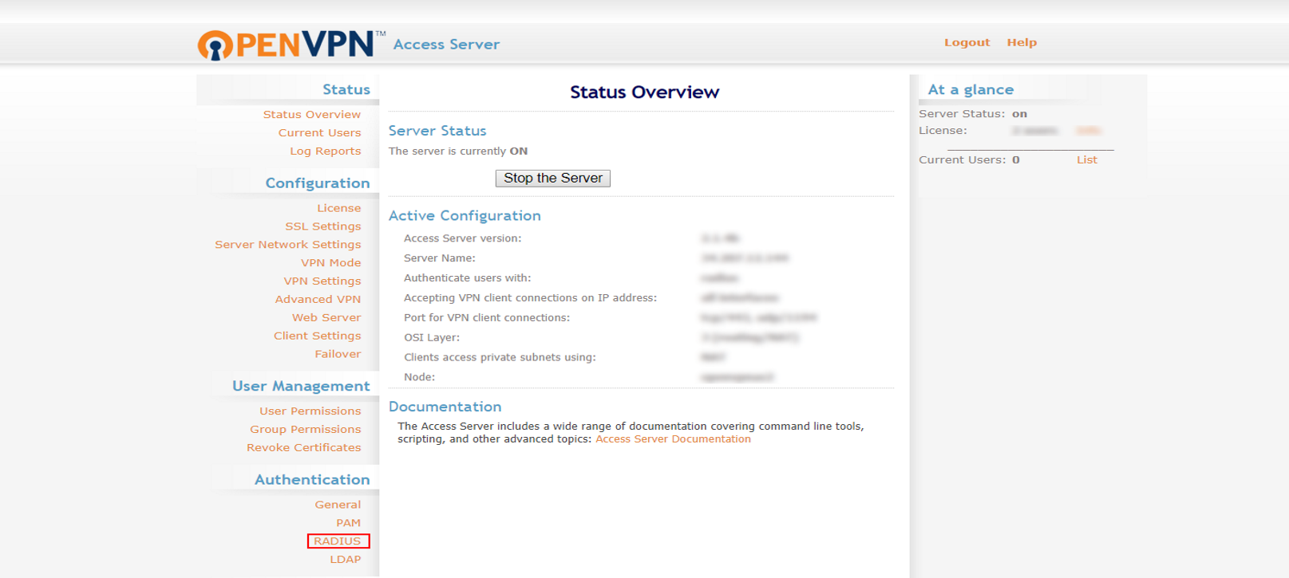Open Client Settings
This screenshot has height=578, width=1289.
[318, 336]
